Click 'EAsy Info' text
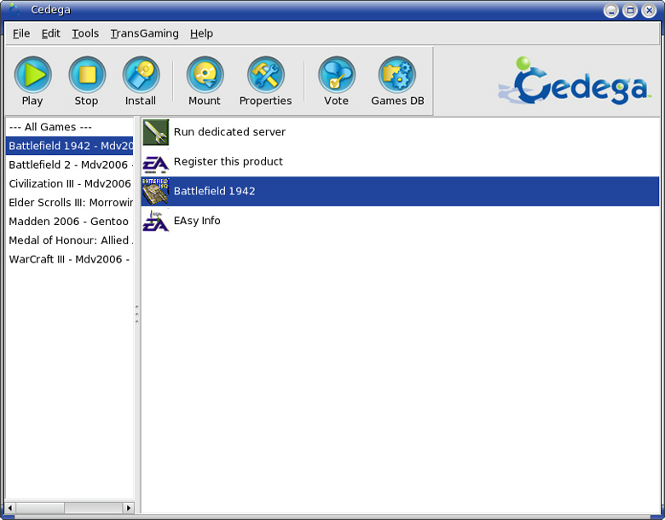Screen dimensions: 665x520 point(197,221)
